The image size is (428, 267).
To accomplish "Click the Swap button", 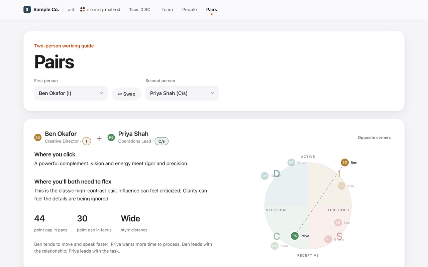I will (126, 94).
